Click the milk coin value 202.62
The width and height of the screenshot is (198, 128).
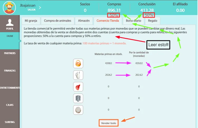tap(139, 75)
